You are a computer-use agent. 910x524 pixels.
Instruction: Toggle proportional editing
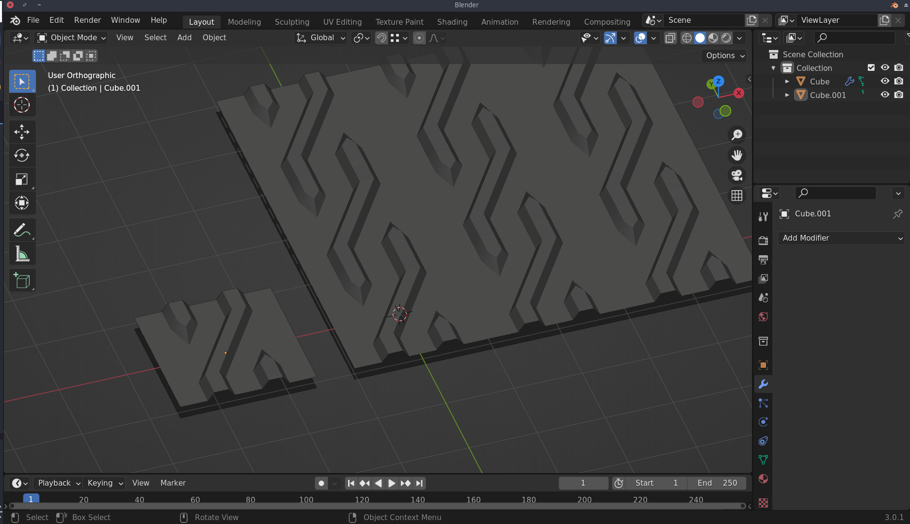pos(419,38)
